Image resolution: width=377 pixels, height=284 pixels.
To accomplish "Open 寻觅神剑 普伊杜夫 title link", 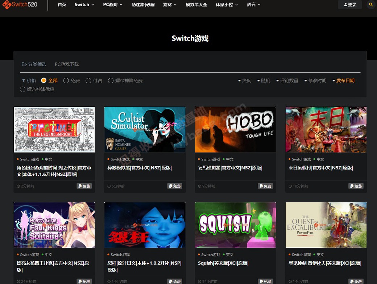I will 325,263.
